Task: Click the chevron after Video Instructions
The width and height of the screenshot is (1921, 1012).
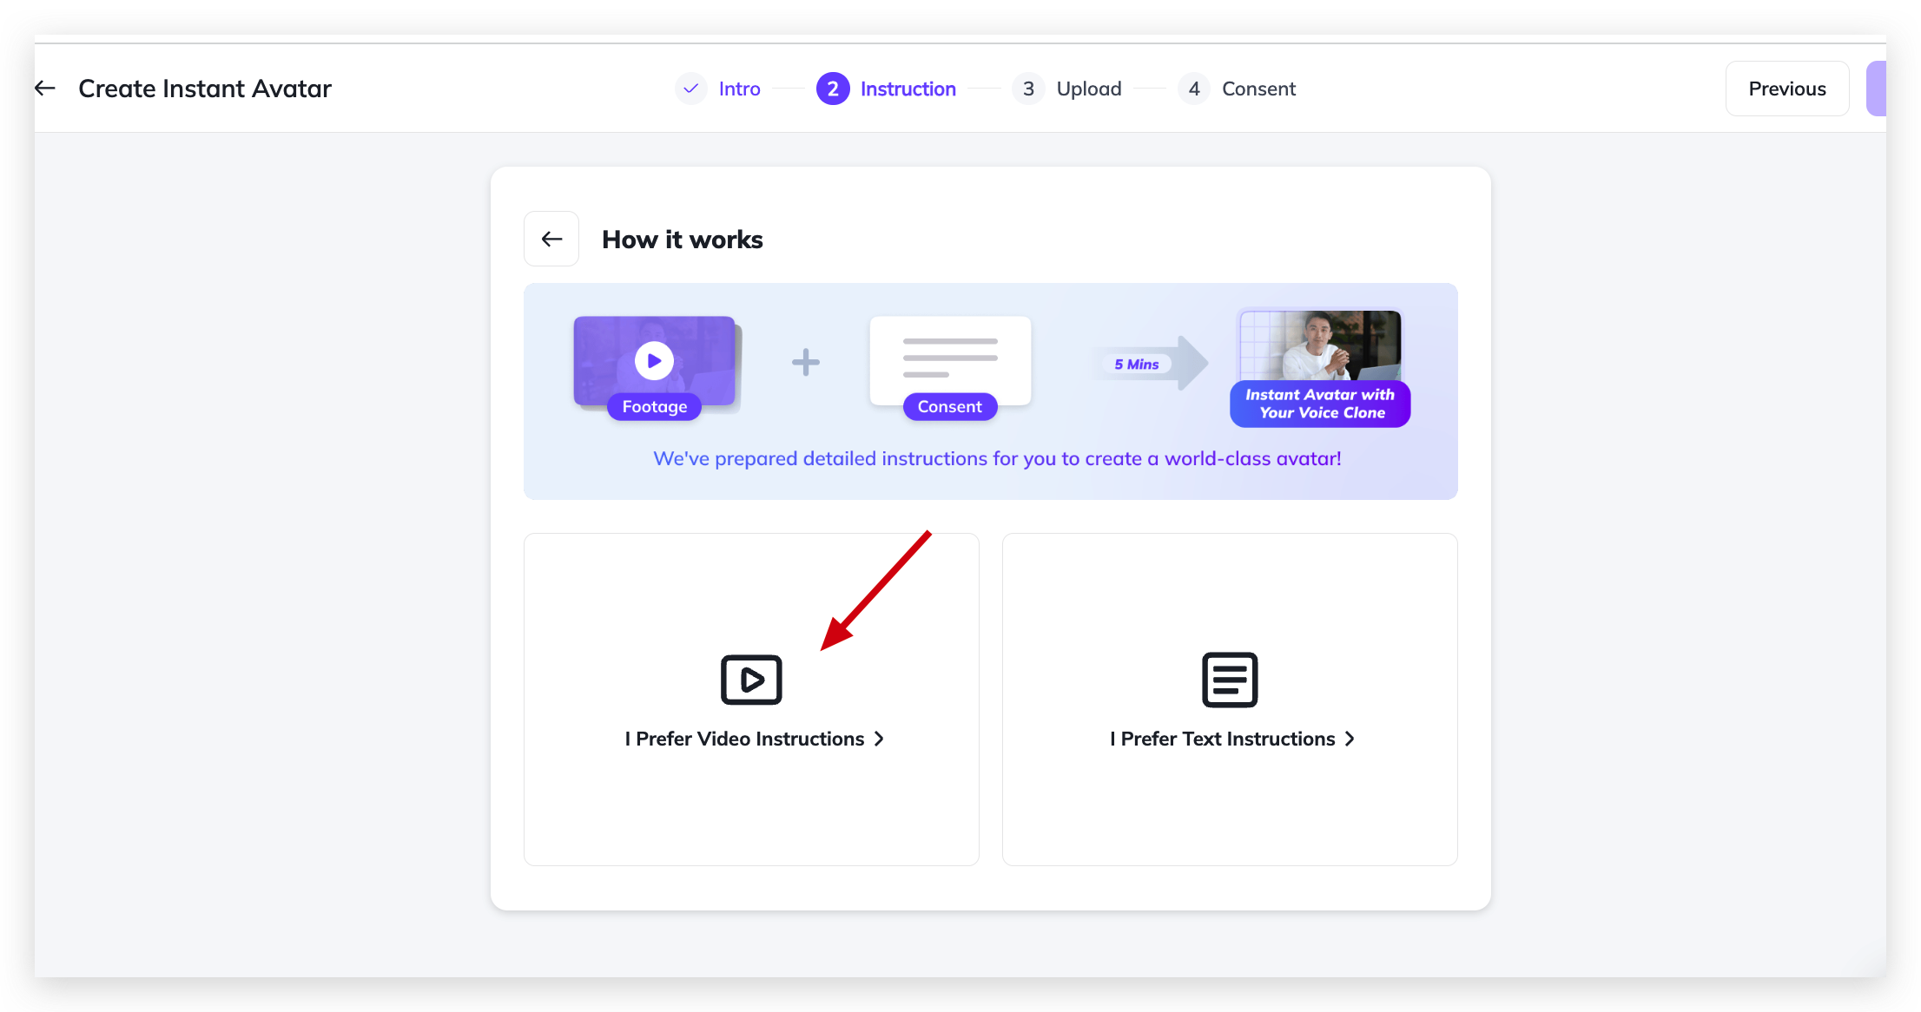Action: [x=879, y=739]
